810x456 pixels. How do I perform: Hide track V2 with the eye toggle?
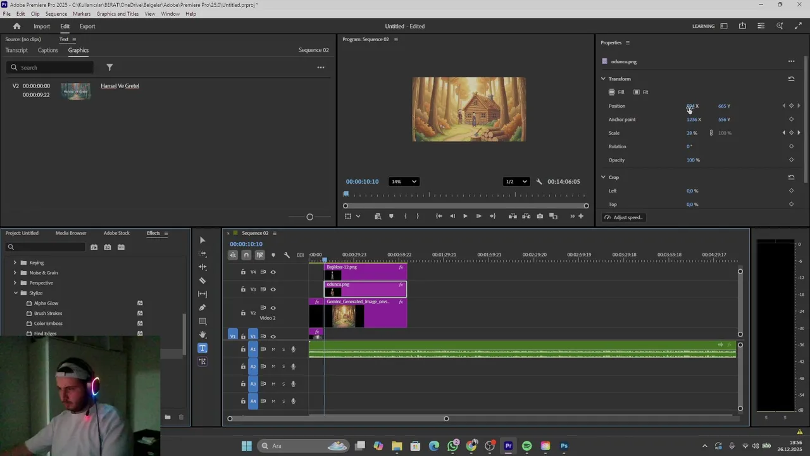(273, 308)
